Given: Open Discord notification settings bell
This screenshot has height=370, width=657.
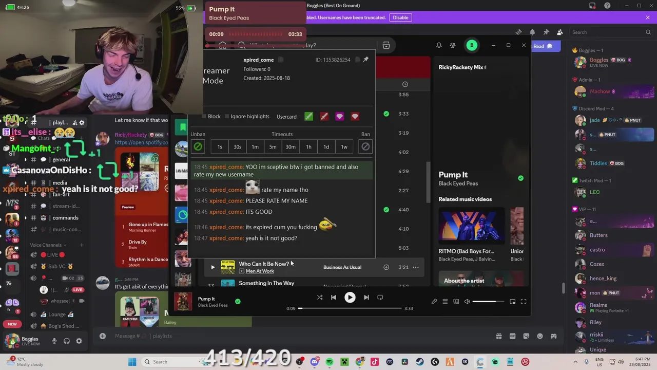Looking at the screenshot, I should tap(532, 32).
